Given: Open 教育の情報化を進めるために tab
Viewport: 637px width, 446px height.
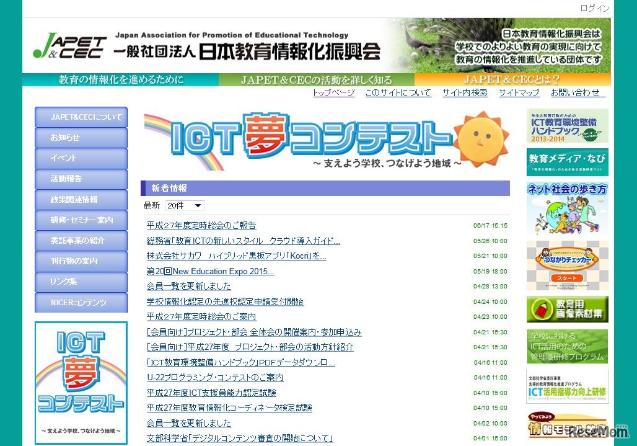Looking at the screenshot, I should tap(121, 79).
